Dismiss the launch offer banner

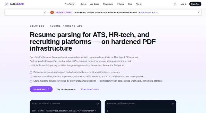tap(198, 12)
